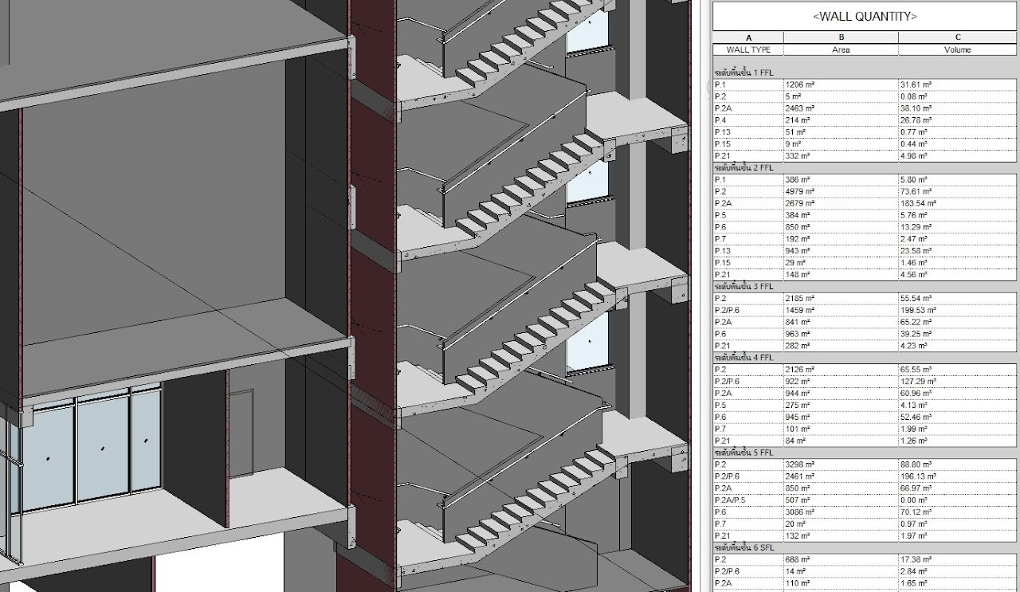1020x592 pixels.
Task: Select the P.2A/P.5 wall type cell
Action: point(748,500)
